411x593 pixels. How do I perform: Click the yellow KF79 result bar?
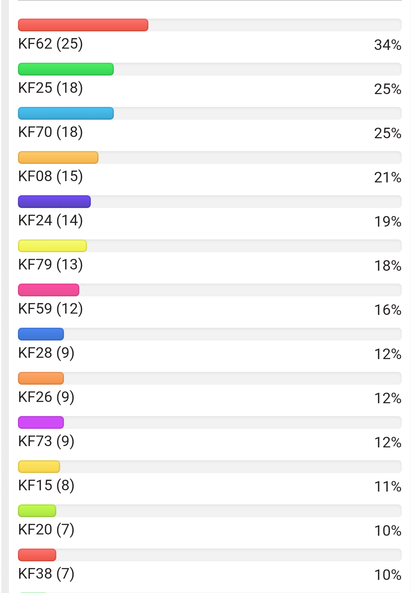click(52, 246)
